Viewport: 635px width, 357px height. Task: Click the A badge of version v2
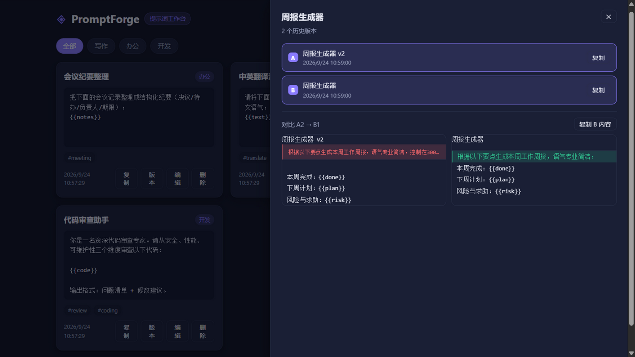tap(293, 58)
